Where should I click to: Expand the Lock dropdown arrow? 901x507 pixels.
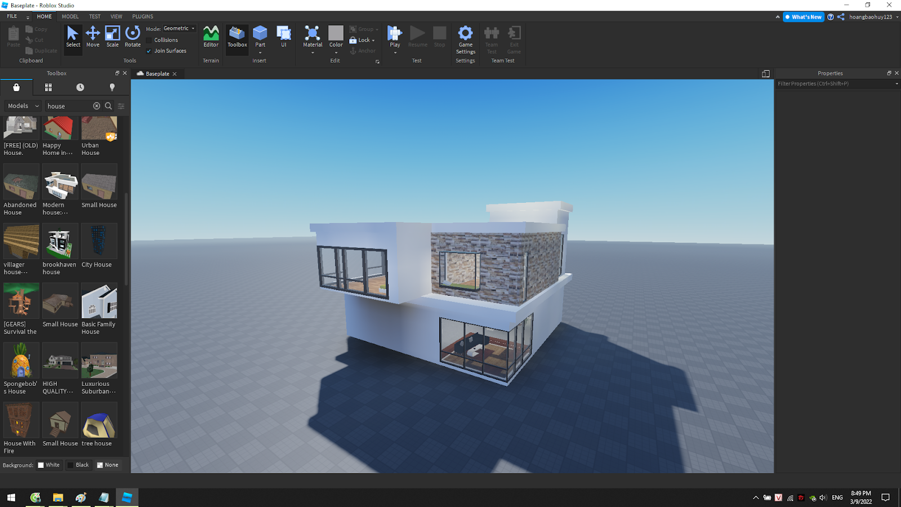373,41
